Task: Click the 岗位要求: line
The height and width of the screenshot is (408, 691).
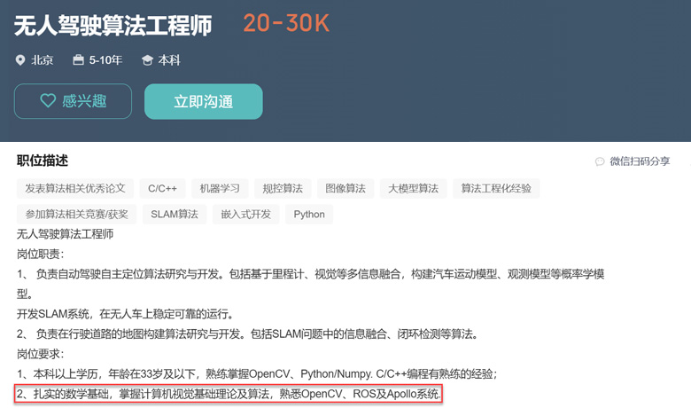Action: pyautogui.click(x=41, y=354)
